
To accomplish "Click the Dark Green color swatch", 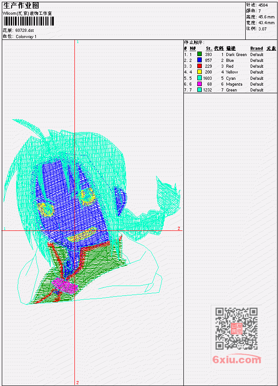I will click(x=200, y=54).
